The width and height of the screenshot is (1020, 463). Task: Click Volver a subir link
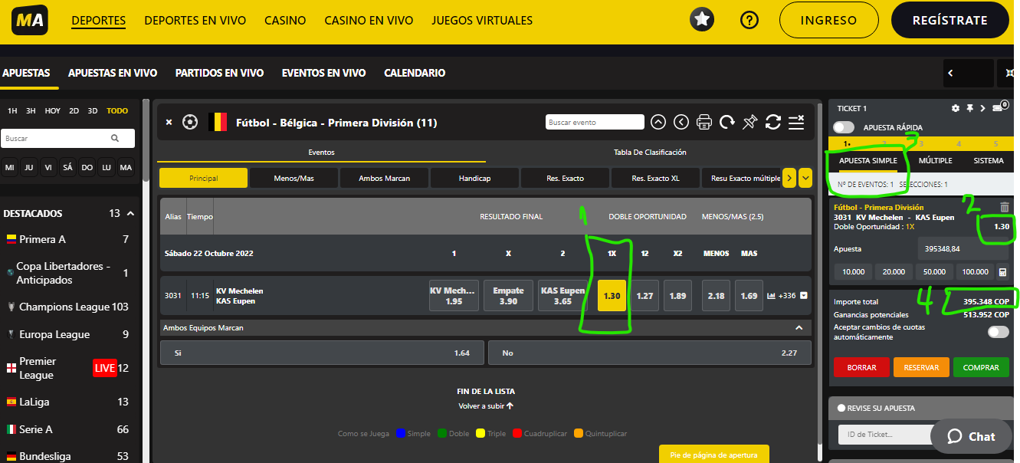tap(486, 406)
